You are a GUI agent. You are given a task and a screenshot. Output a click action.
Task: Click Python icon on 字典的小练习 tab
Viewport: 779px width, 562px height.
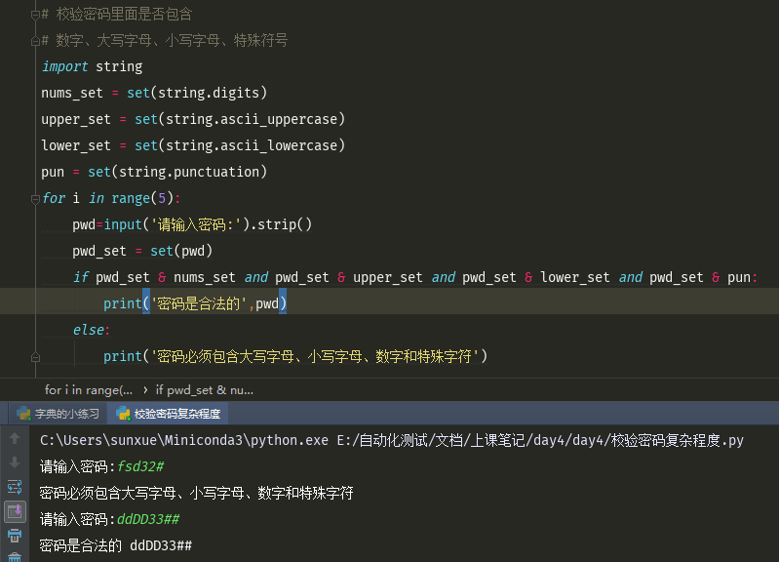coord(23,414)
